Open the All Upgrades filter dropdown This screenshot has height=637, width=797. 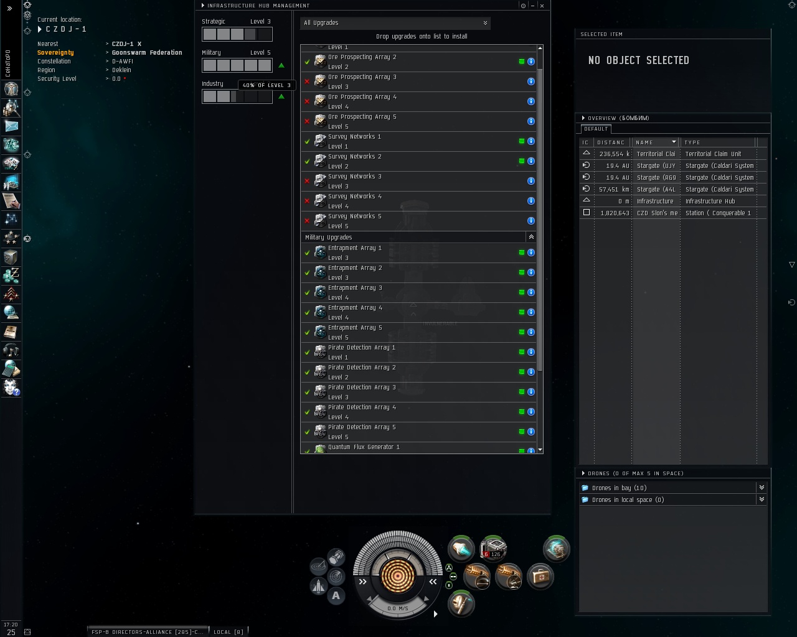395,23
